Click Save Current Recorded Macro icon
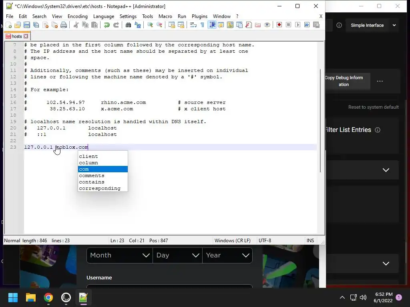 tap(316, 25)
